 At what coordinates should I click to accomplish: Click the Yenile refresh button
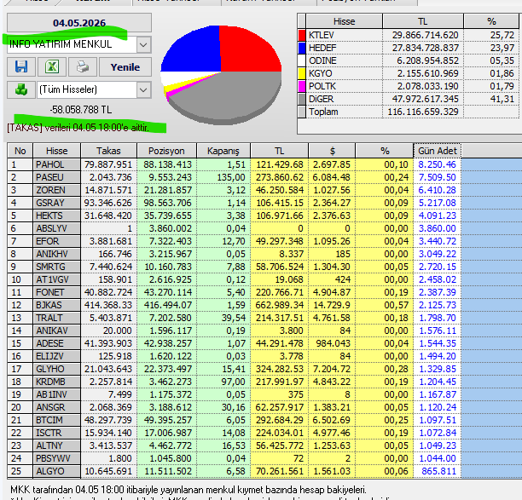[125, 66]
